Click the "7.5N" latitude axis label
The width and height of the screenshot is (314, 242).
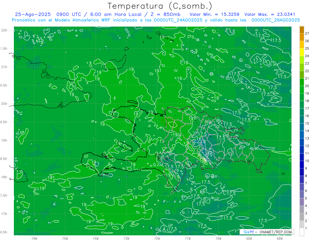(x=4, y=196)
